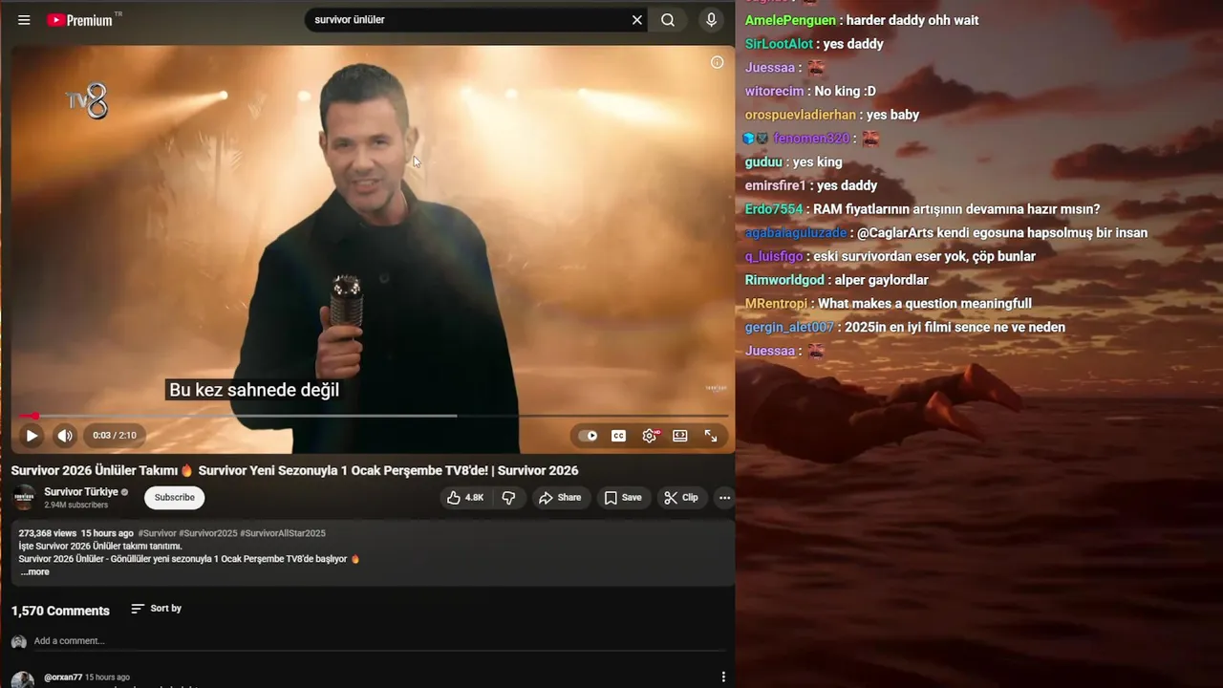1223x688 pixels.
Task: Click chat username guduu
Action: [x=763, y=162]
